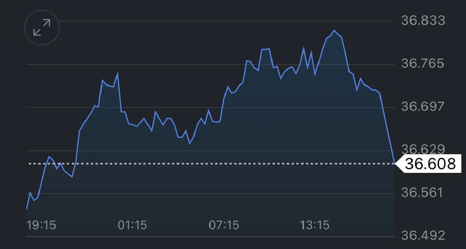The height and width of the screenshot is (249, 466).
Task: Click the 36.833 price axis label
Action: (423, 20)
